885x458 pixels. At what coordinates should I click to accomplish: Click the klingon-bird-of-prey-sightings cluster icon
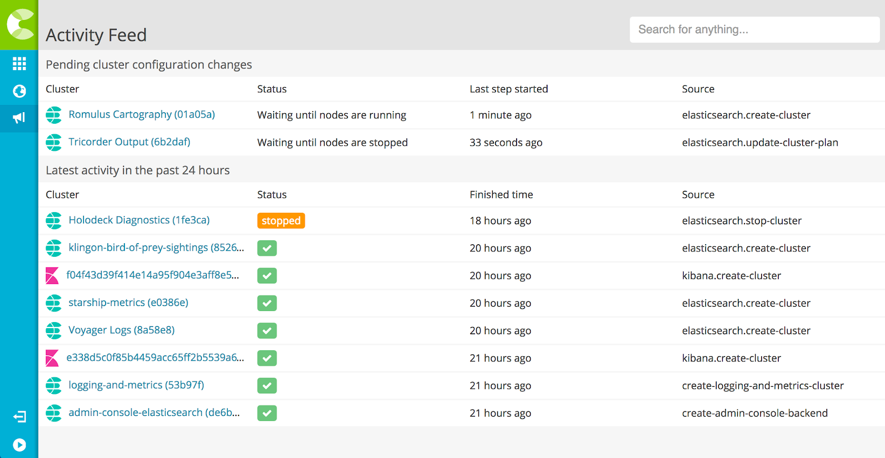coord(54,248)
